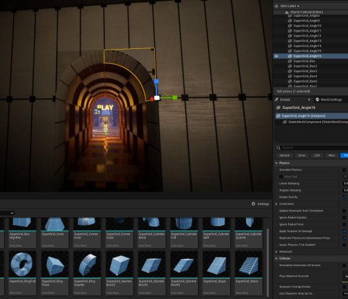Filter details by LOD category
348x299 pixels.
[317, 155]
